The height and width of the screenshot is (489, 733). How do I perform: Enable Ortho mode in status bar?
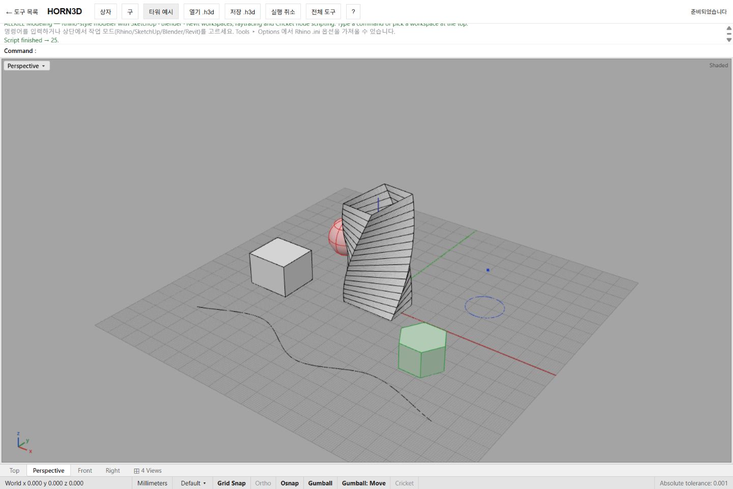pyautogui.click(x=263, y=483)
